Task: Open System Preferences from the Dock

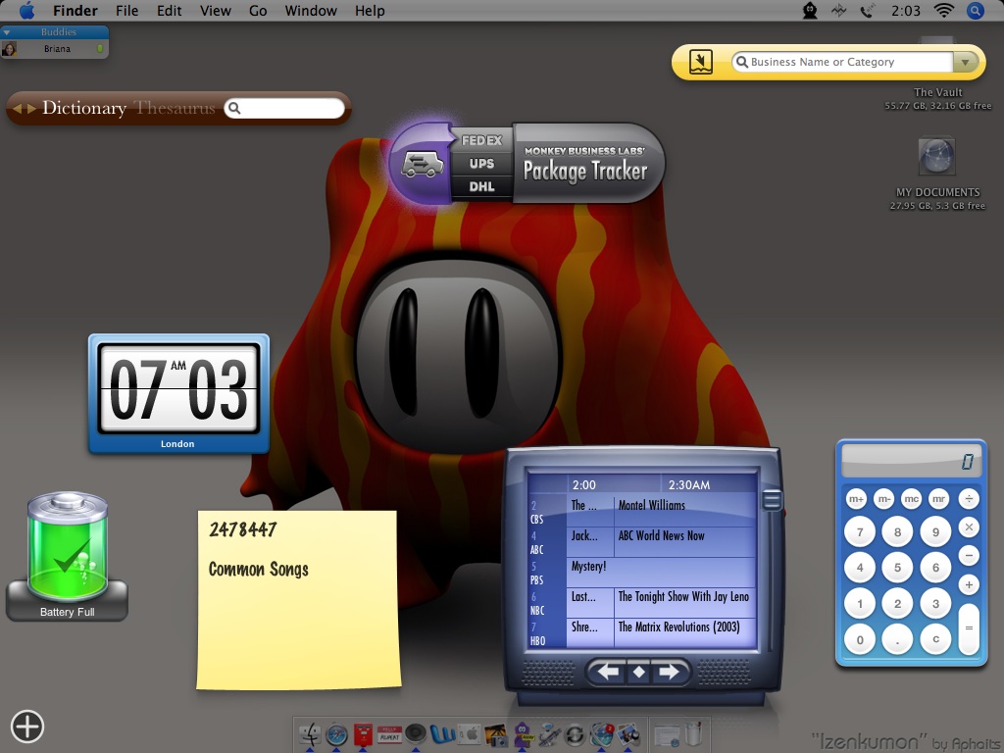Action: pyautogui.click(x=469, y=734)
